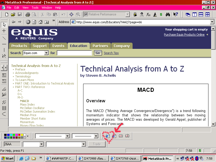Click the Tile windows in columns icon
The height and width of the screenshot is (162, 216).
pyautogui.click(x=194, y=15)
